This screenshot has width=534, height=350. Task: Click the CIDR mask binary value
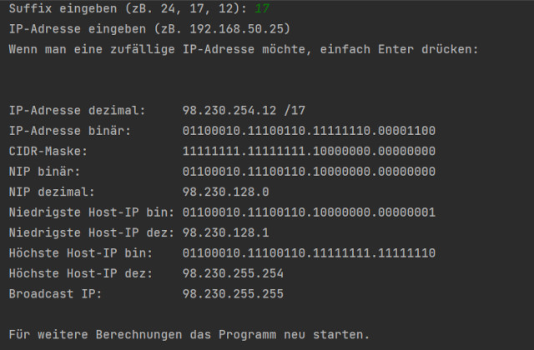(x=309, y=151)
